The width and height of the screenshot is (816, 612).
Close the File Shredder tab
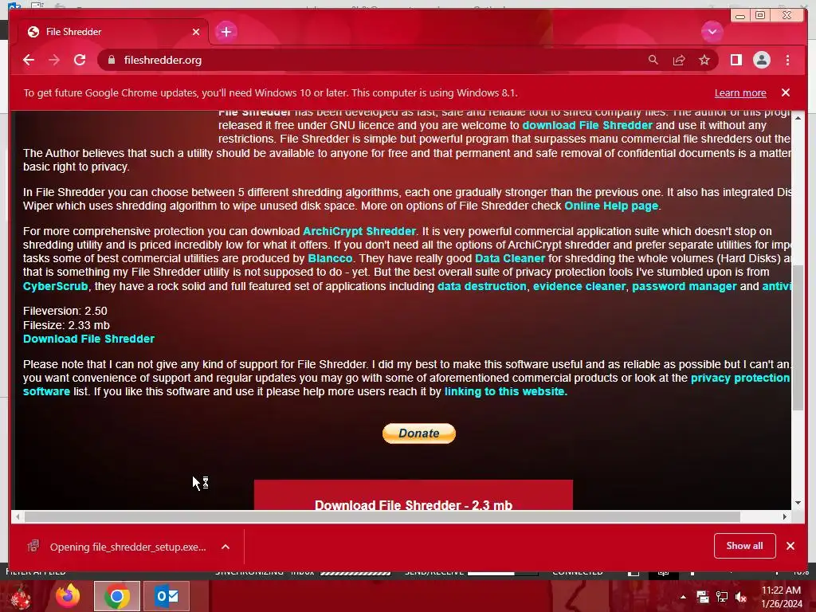pyautogui.click(x=196, y=32)
